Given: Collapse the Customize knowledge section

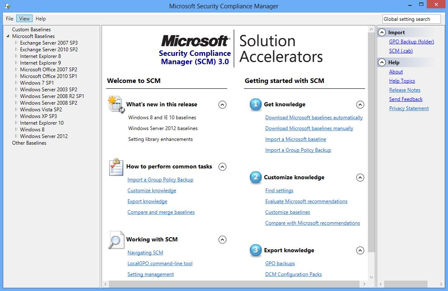Looking at the screenshot, I should pyautogui.click(x=360, y=178).
